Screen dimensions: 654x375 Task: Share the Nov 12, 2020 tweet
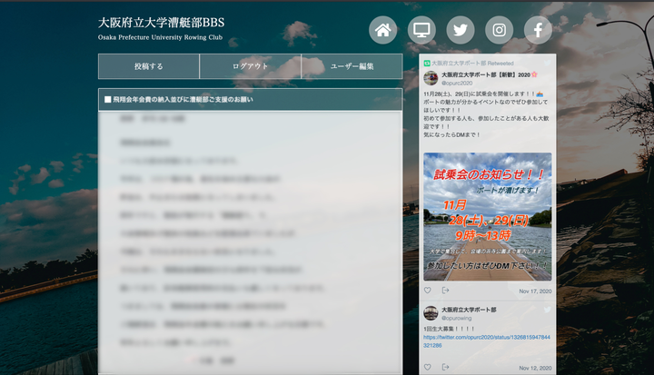click(x=445, y=367)
